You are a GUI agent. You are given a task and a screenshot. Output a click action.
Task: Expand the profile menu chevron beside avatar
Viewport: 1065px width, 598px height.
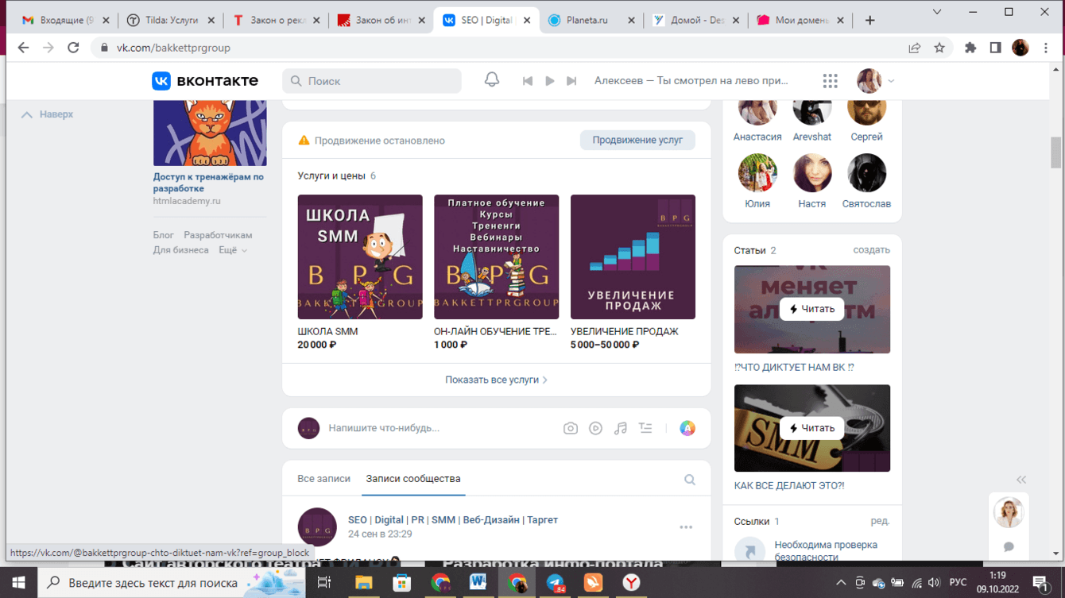coord(890,79)
